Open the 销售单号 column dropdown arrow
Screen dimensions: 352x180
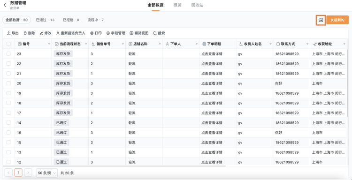123,45
